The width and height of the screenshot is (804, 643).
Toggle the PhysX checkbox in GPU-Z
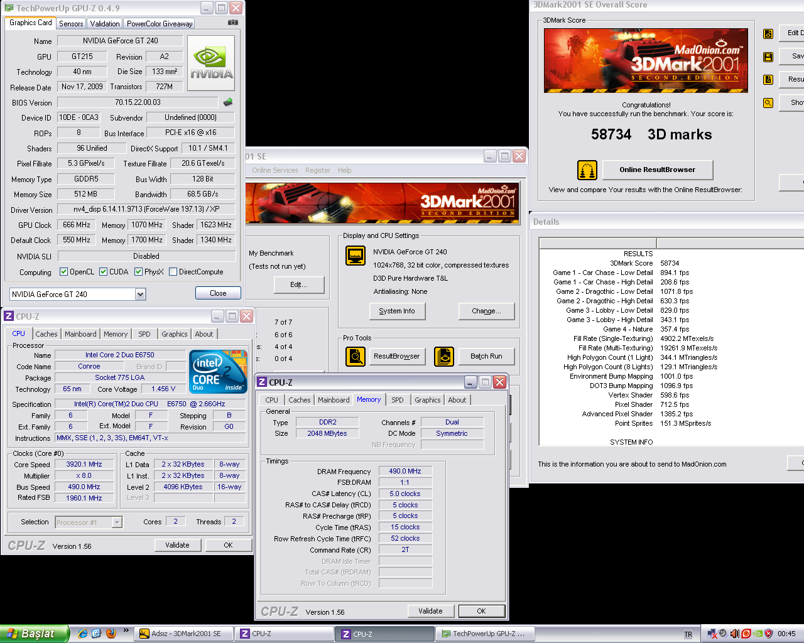tap(138, 272)
